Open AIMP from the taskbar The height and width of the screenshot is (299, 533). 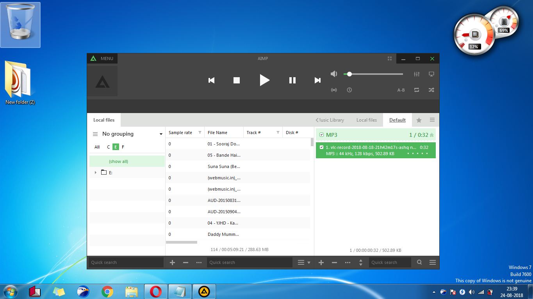pyautogui.click(x=204, y=291)
